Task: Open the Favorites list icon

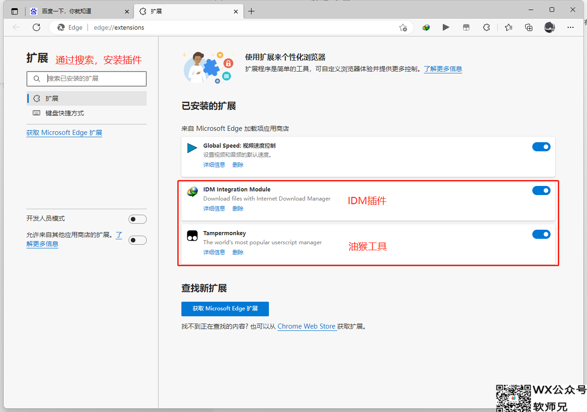Action: point(509,27)
